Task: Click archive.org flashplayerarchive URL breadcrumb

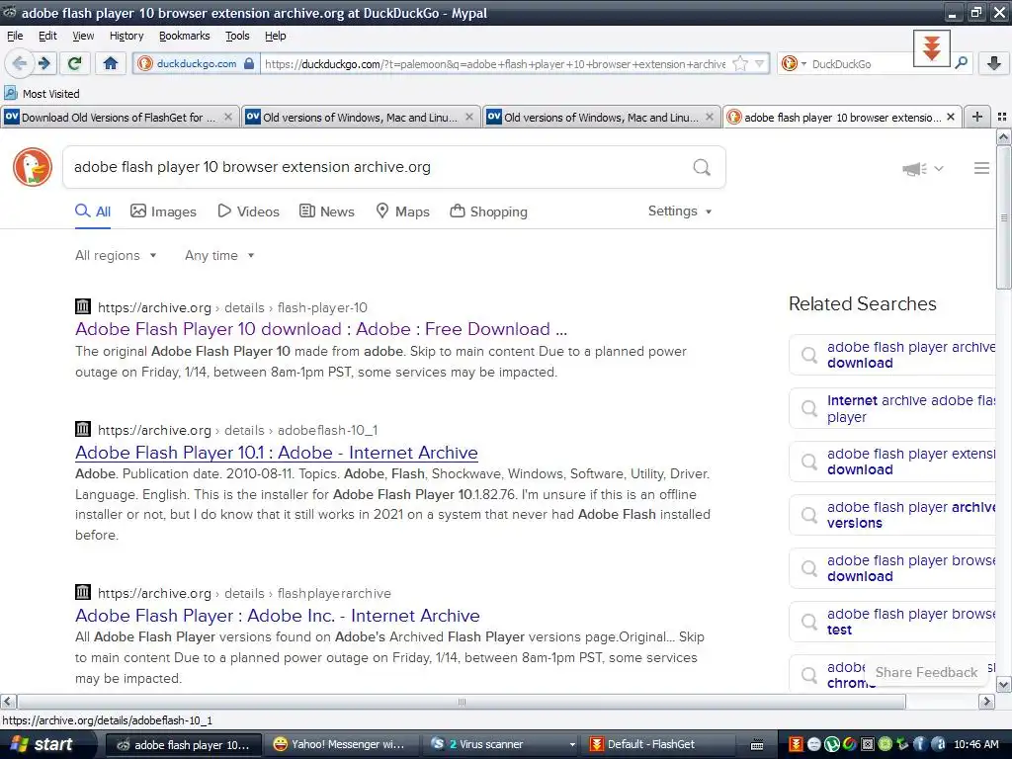Action: [x=245, y=593]
